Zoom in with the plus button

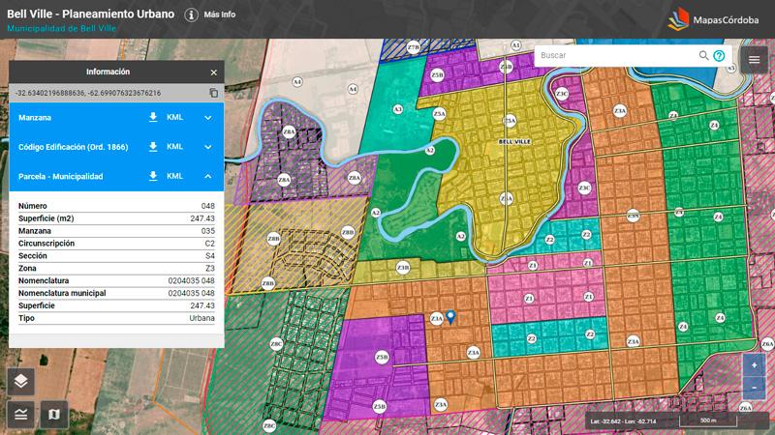point(754,365)
